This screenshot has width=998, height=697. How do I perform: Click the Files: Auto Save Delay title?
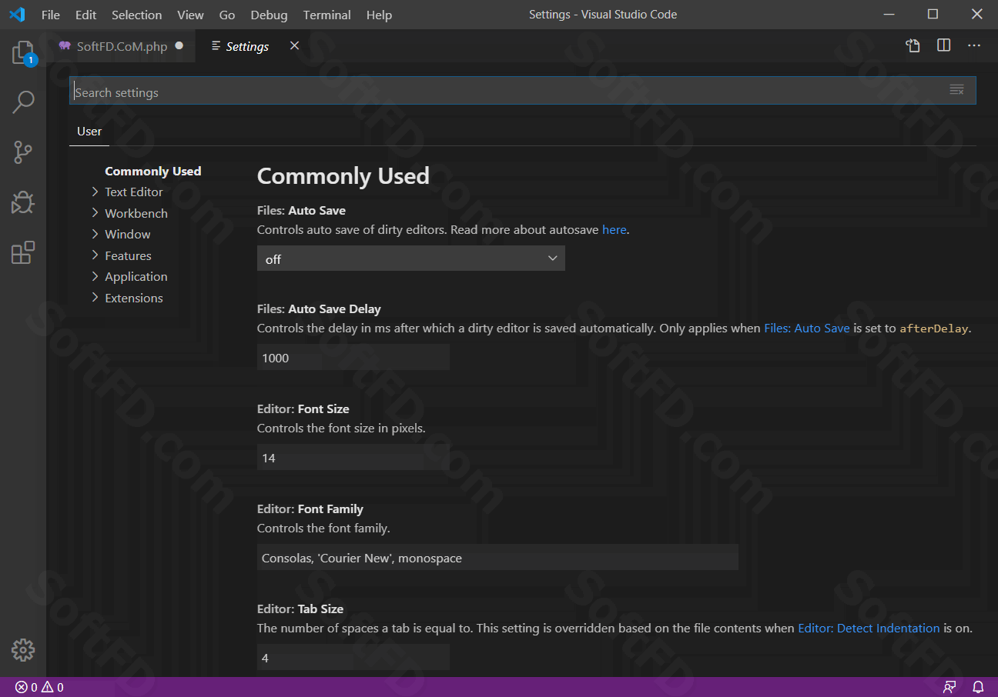[x=319, y=308]
